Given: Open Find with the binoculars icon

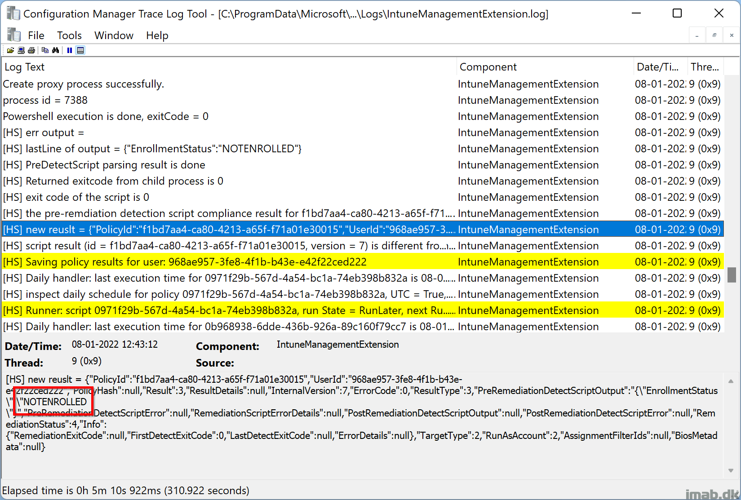Looking at the screenshot, I should point(55,50).
